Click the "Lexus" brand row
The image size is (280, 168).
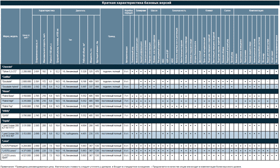pos(140,141)
